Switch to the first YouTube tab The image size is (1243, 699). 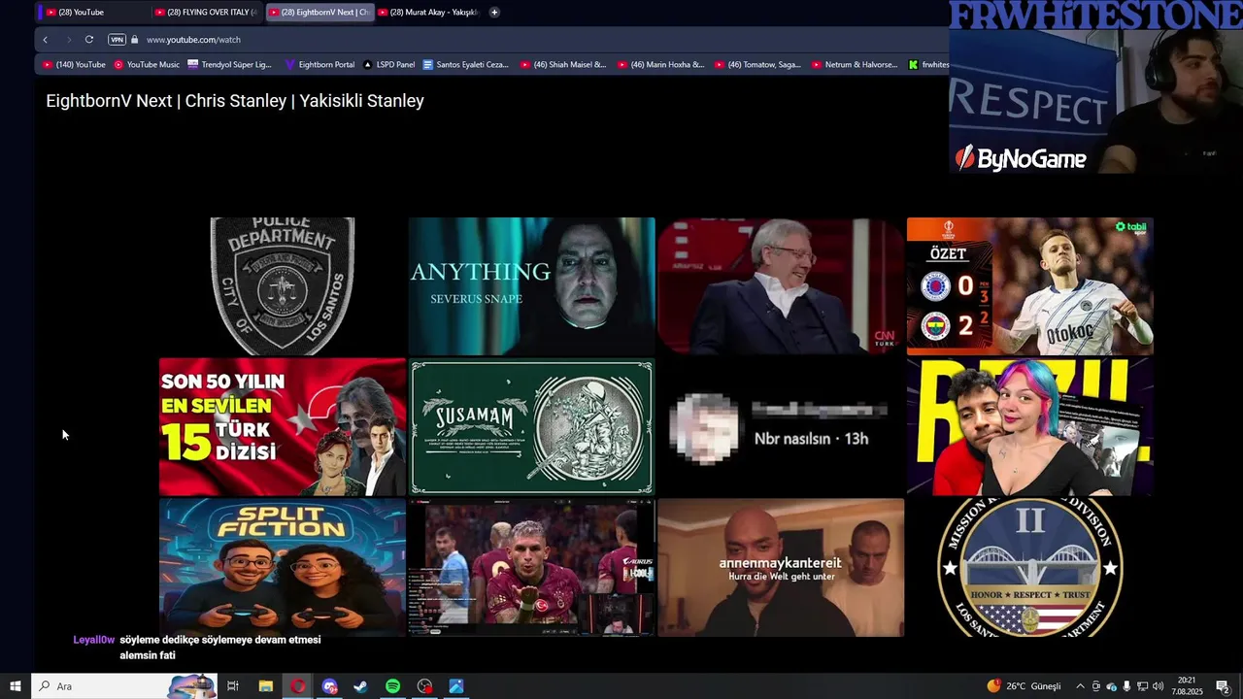[95, 13]
